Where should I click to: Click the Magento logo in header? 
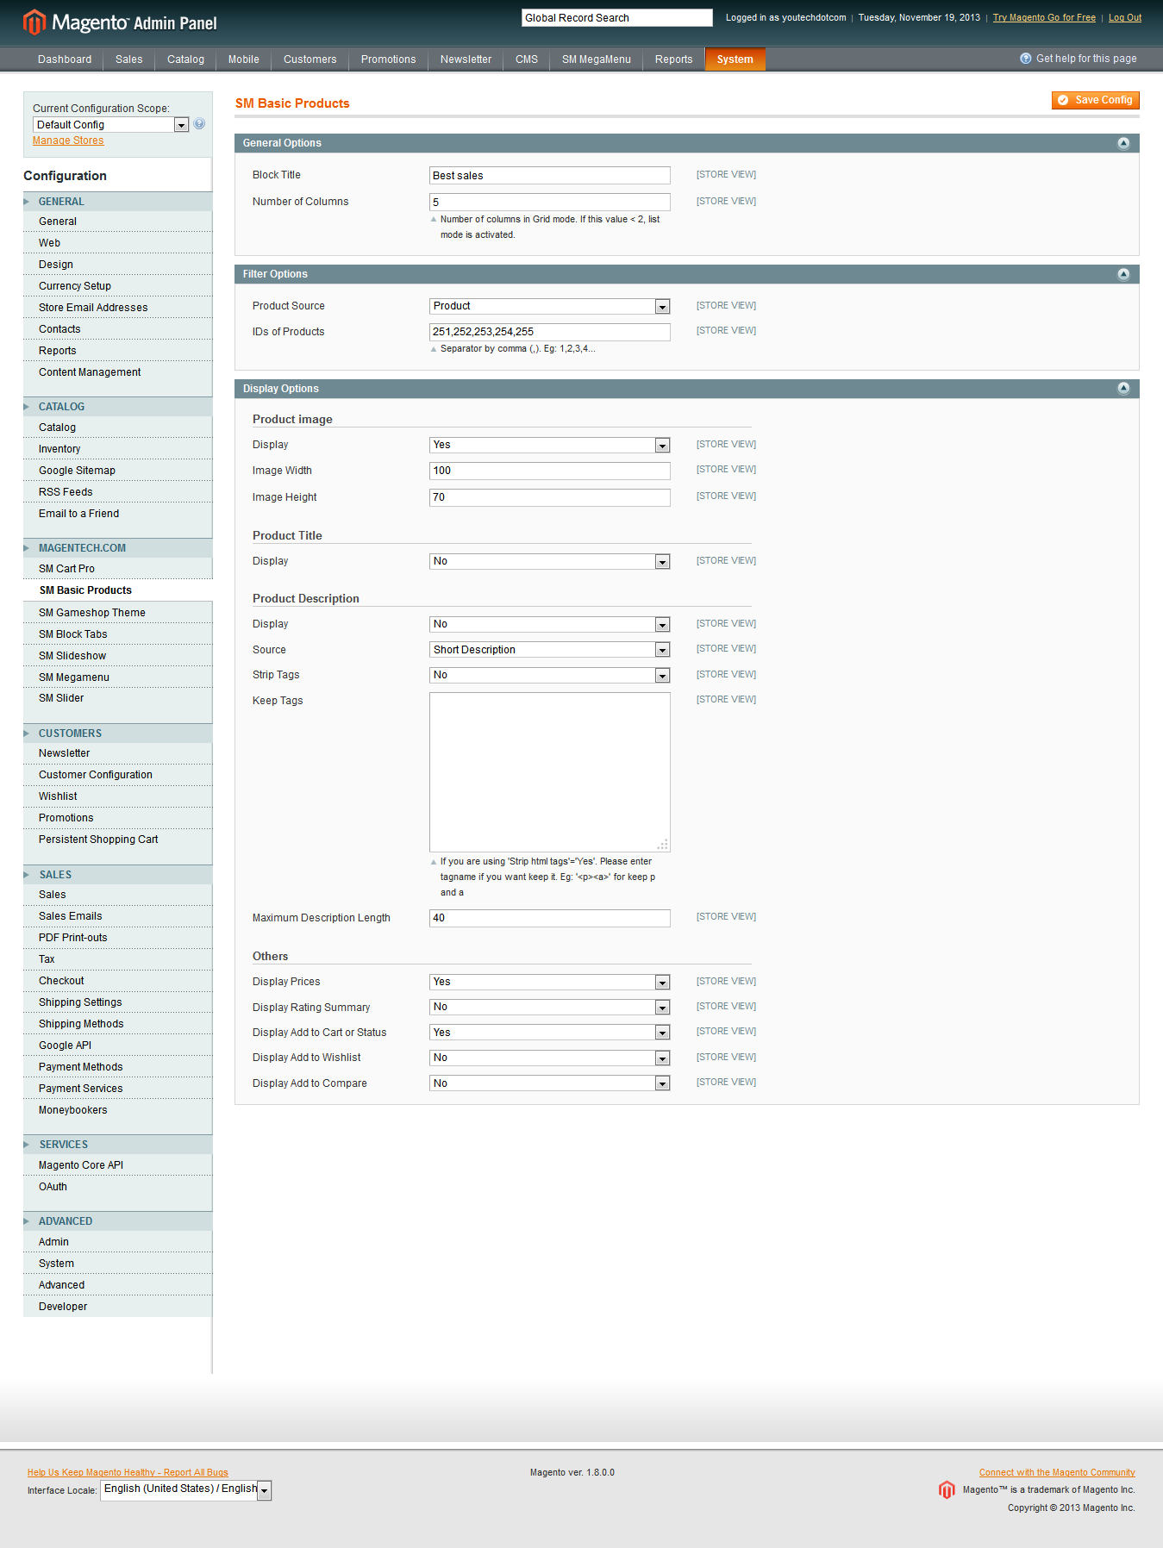point(120,22)
